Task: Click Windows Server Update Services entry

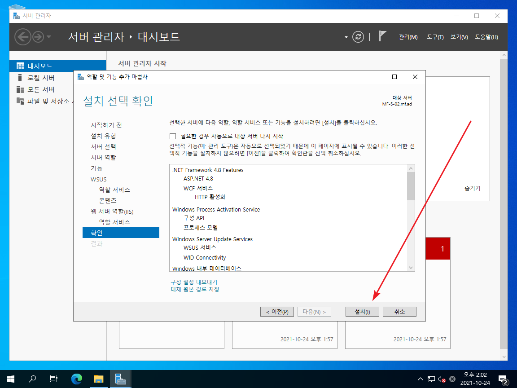Action: click(212, 239)
